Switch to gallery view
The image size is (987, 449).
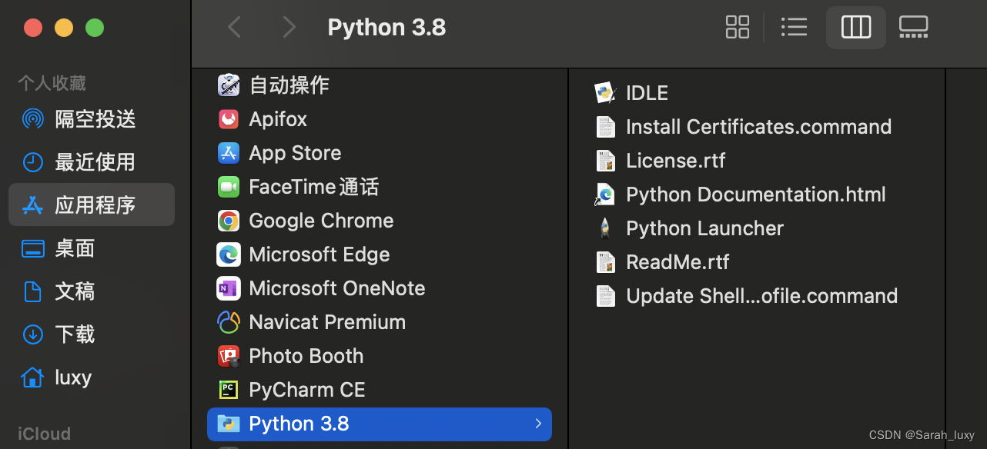tap(914, 28)
